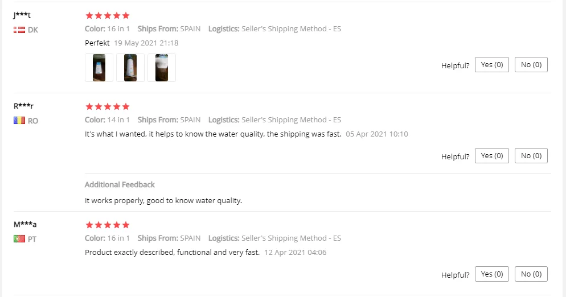The image size is (566, 297).
Task: Vote No on R***r's review helpfulness
Action: click(x=531, y=156)
